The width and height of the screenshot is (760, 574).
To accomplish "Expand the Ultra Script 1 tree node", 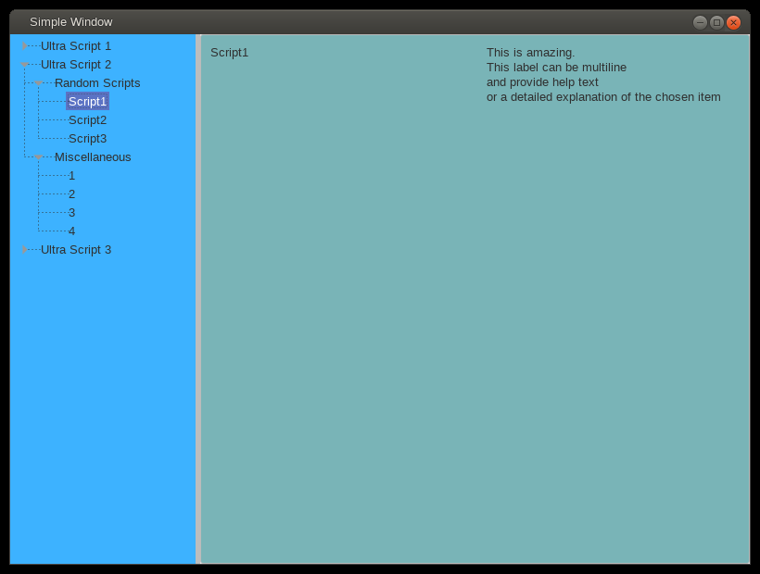I will coord(25,46).
